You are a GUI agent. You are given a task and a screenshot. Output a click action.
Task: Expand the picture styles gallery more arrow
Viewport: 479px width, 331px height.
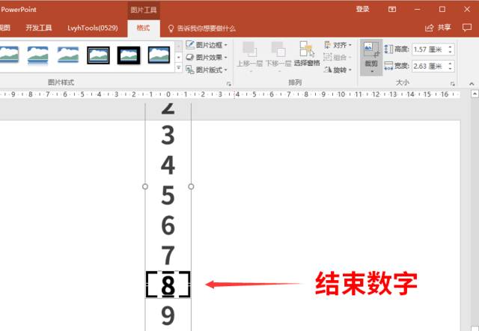pyautogui.click(x=179, y=68)
